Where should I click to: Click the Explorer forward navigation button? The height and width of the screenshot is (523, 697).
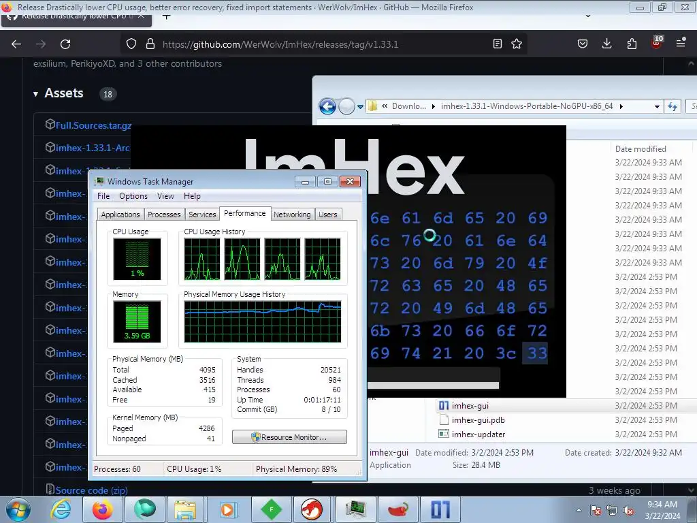click(346, 106)
